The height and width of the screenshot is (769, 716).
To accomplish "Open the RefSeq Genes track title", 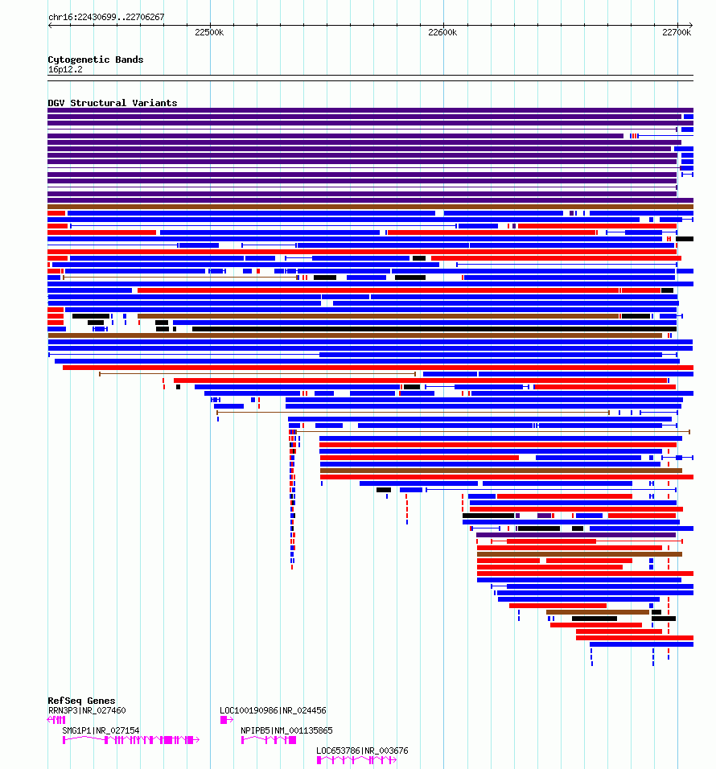I will [81, 701].
